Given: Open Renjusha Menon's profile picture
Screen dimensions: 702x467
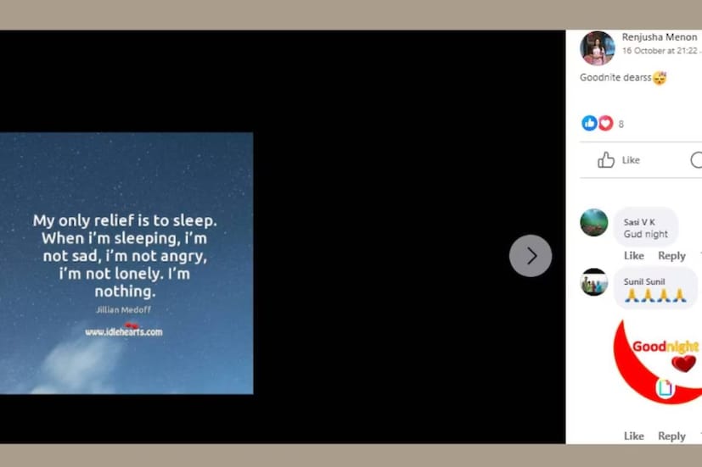Looking at the screenshot, I should (597, 47).
